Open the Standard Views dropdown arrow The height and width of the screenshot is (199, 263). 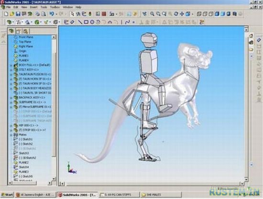pos(193,14)
